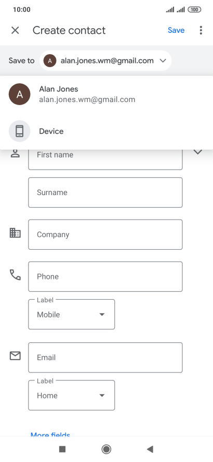Save the new contact
This screenshot has height=462, width=213.
(176, 30)
